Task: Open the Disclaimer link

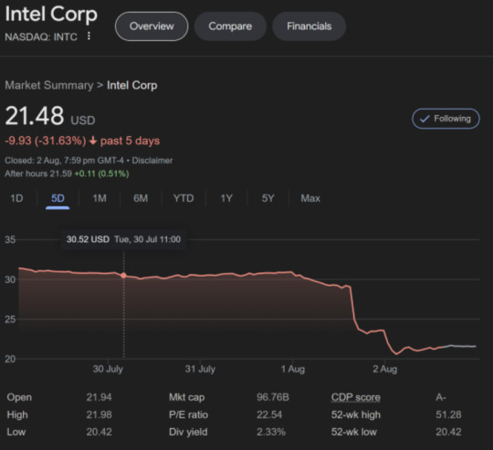Action: click(x=152, y=161)
